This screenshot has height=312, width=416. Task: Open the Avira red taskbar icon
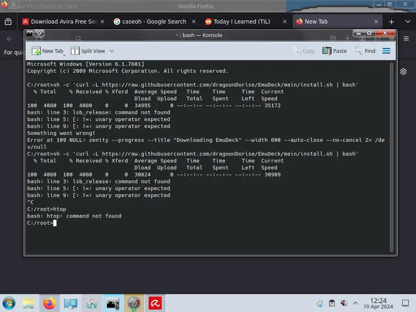click(x=155, y=303)
